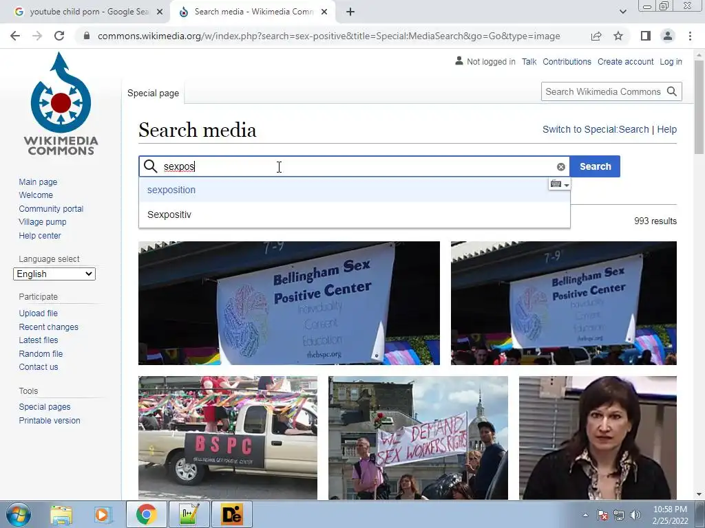Screen dimensions: 705x528
Task: Click the magnifier icon in Search Wikimedia Commons
Action: tap(672, 91)
